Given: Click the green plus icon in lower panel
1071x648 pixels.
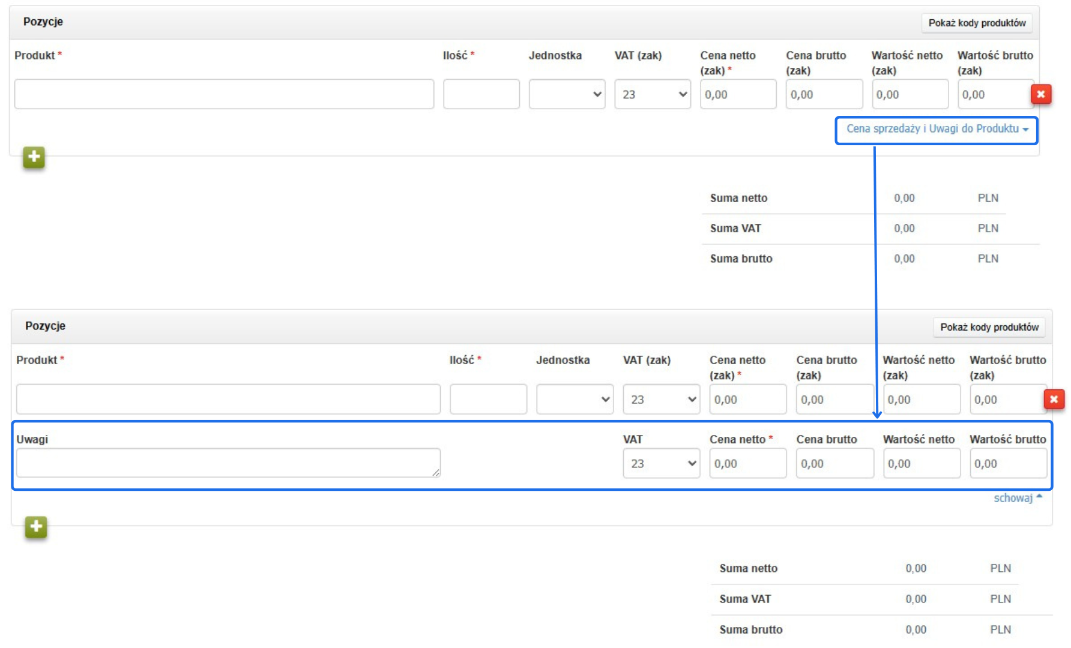Looking at the screenshot, I should pos(36,527).
